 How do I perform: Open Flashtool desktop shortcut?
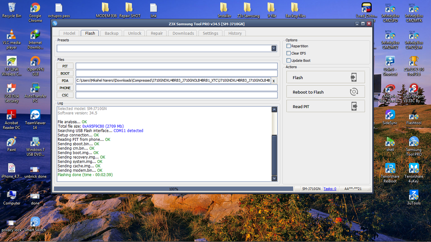pyautogui.click(x=413, y=117)
